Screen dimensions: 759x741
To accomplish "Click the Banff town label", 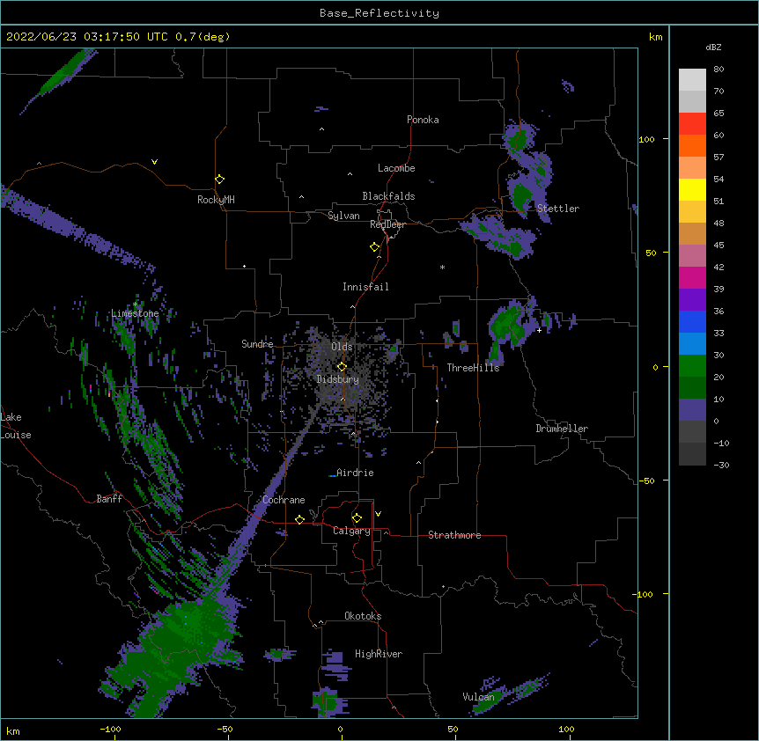I will 109,499.
